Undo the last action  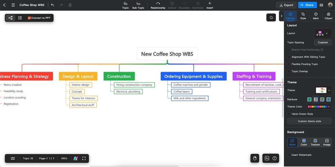(52, 5)
